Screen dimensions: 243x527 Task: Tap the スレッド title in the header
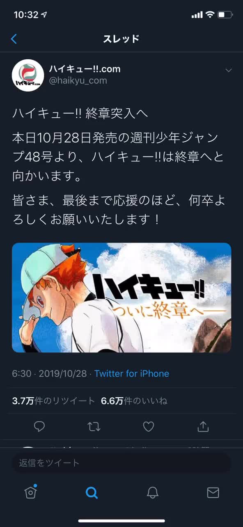[x=121, y=39]
